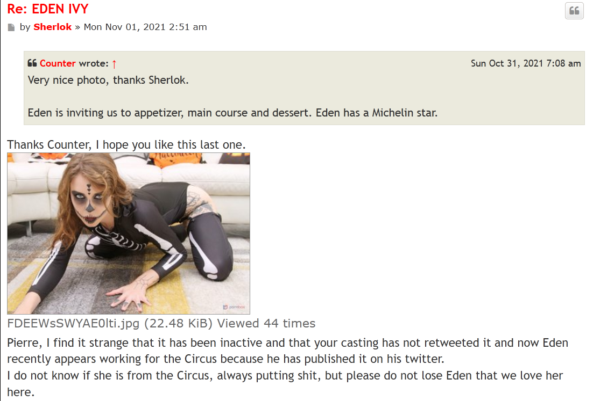Click quoted line 'Very nice photo, thanks Sherlok.'

click(x=108, y=81)
